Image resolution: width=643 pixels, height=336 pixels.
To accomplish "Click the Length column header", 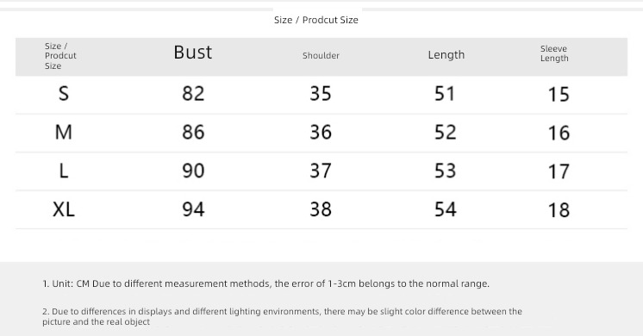I will pyautogui.click(x=446, y=54).
